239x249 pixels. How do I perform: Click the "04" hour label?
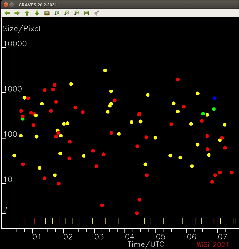pos(130,237)
